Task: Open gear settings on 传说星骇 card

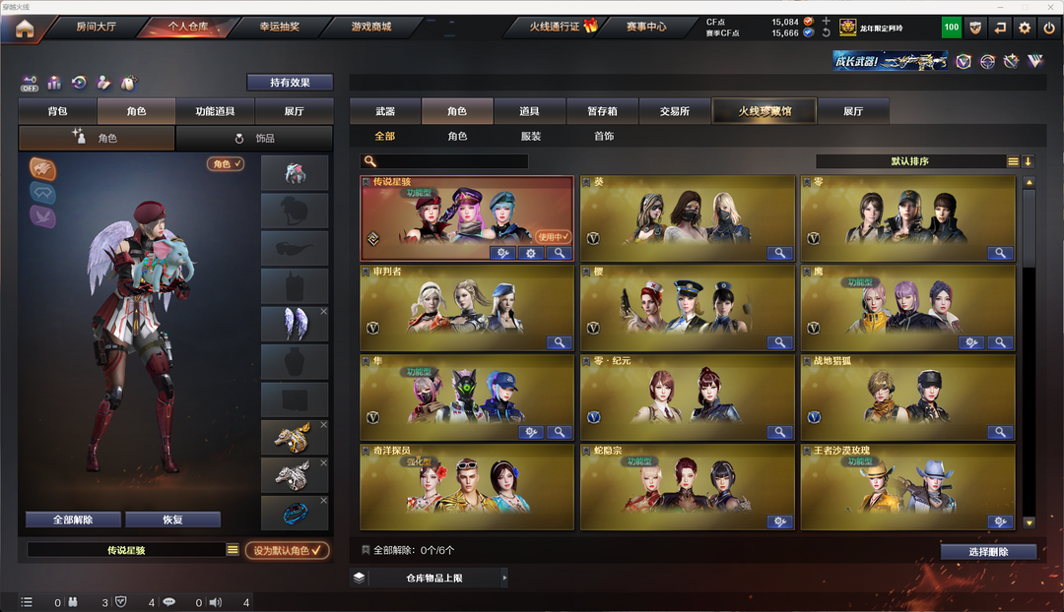Action: [x=531, y=253]
